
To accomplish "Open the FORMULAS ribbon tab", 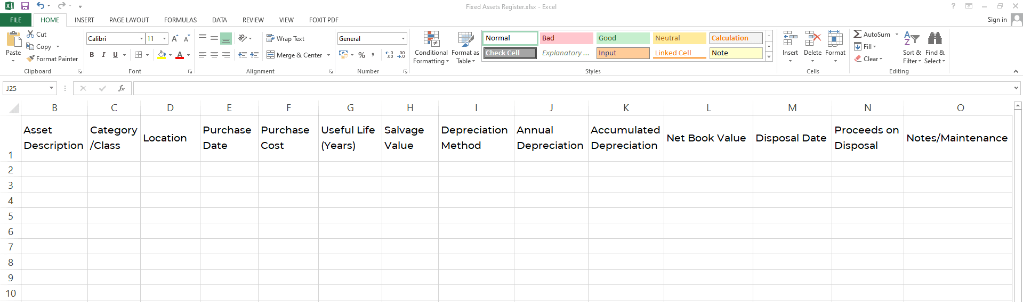I will [180, 20].
